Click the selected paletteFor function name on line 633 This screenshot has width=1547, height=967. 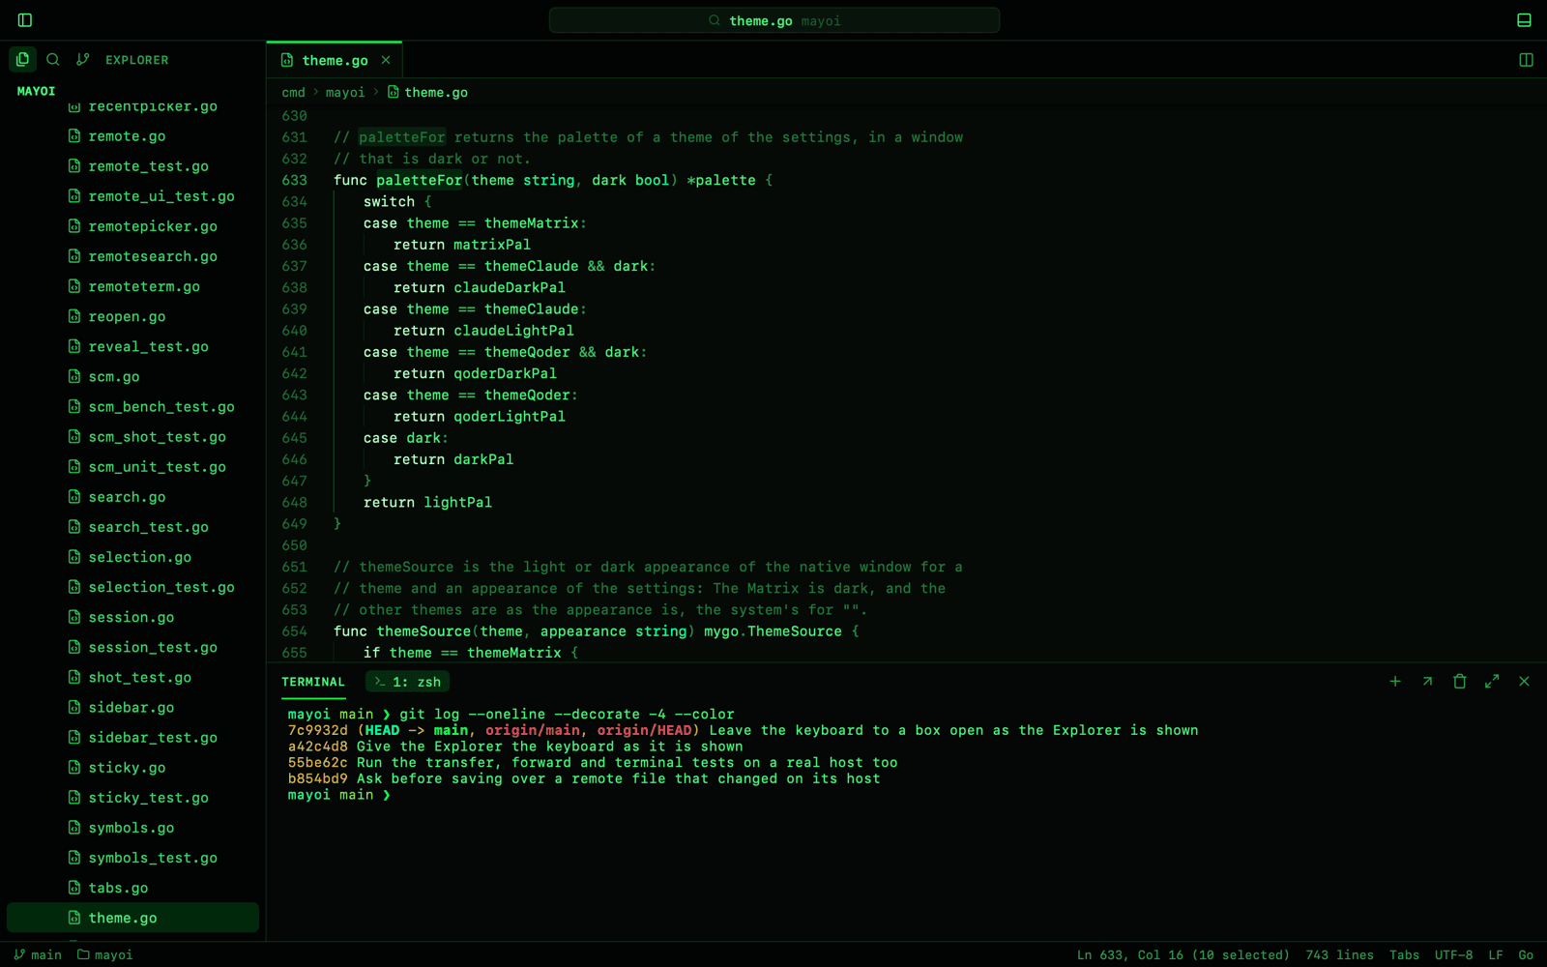[420, 180]
